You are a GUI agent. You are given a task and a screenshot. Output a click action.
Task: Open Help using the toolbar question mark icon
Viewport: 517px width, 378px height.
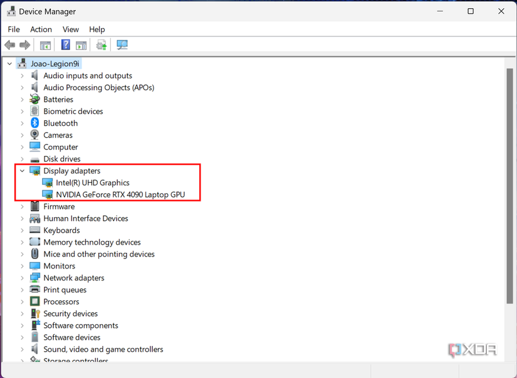[65, 44]
